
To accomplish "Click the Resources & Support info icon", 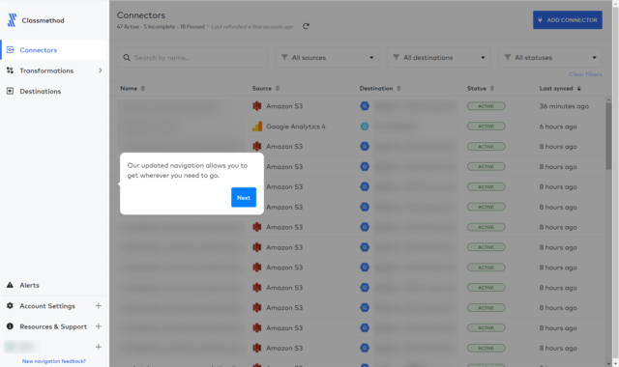I will [x=10, y=326].
